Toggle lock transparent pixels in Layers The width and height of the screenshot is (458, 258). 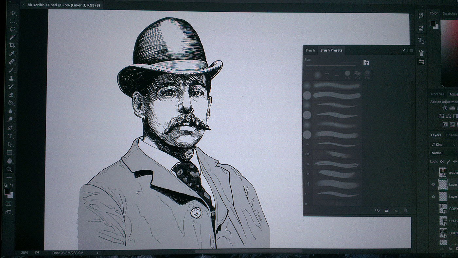(x=442, y=162)
